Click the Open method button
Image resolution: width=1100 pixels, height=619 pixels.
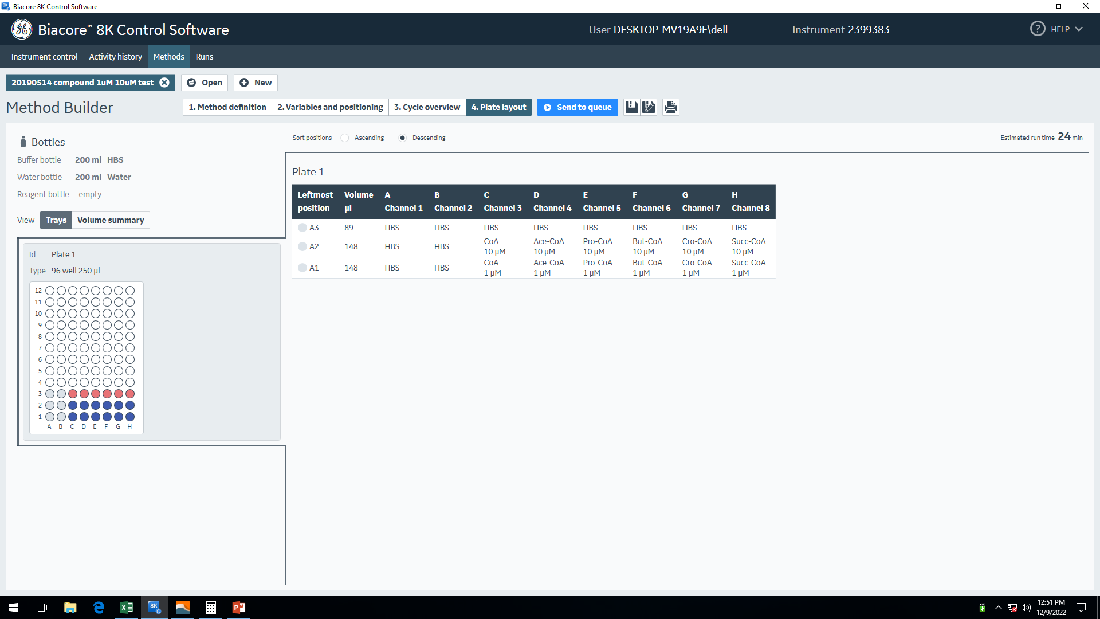[x=205, y=83]
